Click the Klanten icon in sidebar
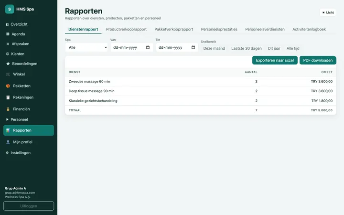This screenshot has height=215, width=344. (x=8, y=54)
